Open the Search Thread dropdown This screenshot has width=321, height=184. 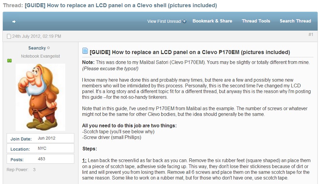(295, 21)
